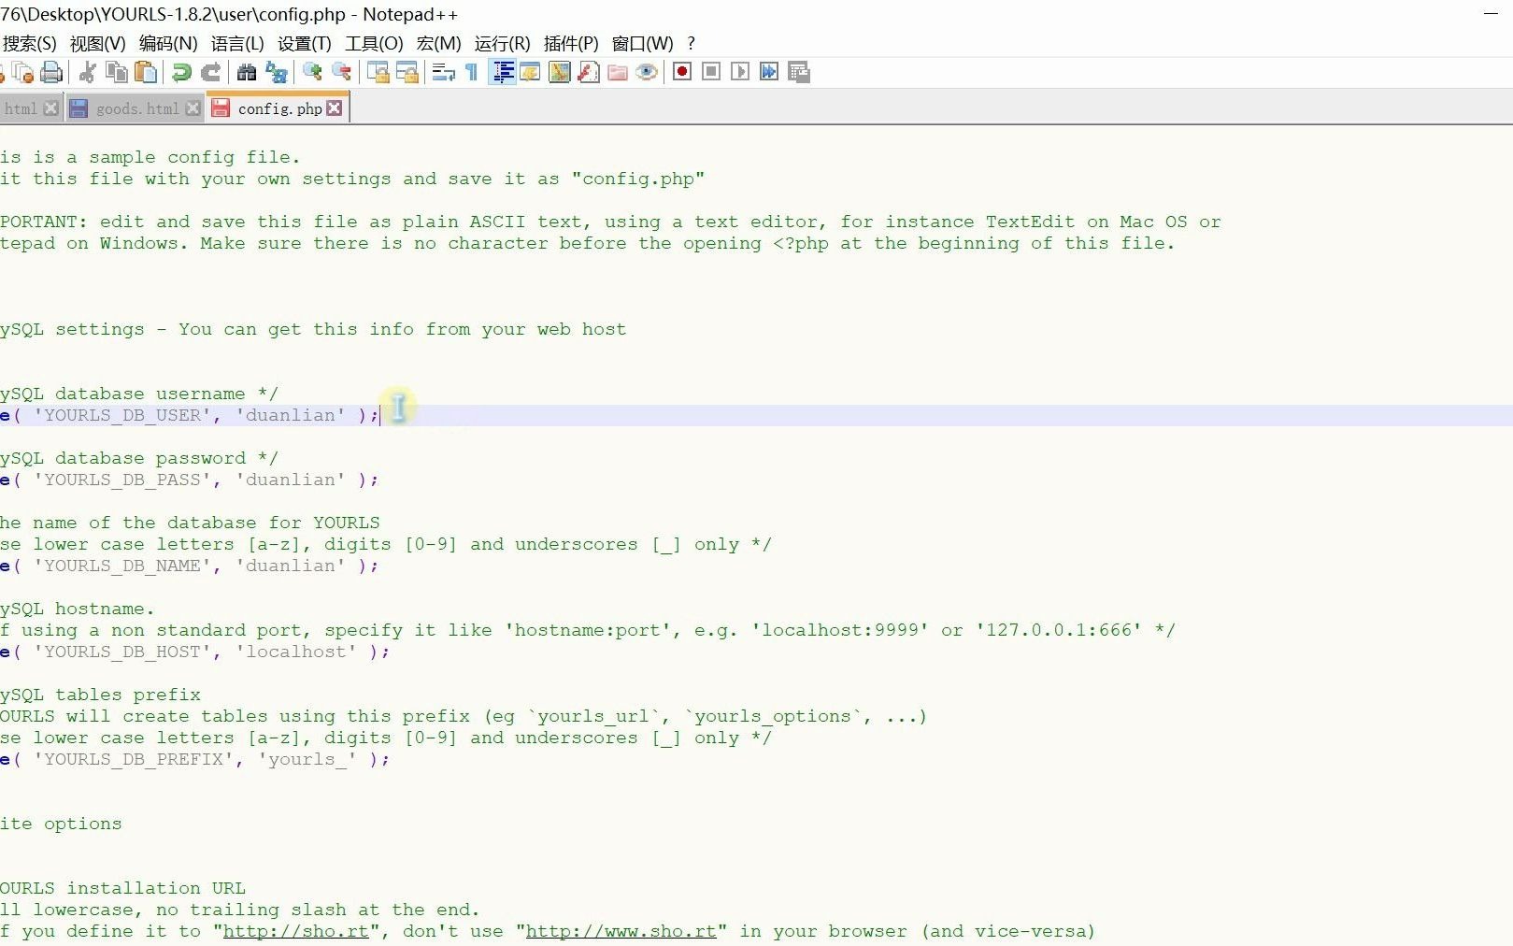
Task: Open the Function List panel icon
Action: point(589,72)
